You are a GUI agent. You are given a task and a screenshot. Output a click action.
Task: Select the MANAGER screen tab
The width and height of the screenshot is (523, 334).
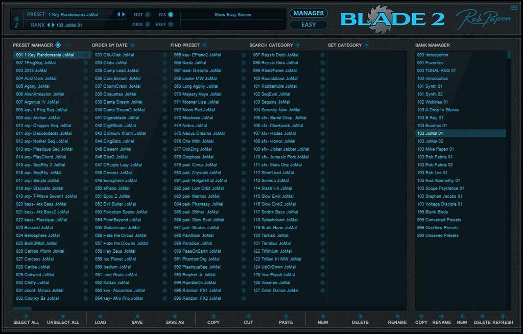[308, 13]
